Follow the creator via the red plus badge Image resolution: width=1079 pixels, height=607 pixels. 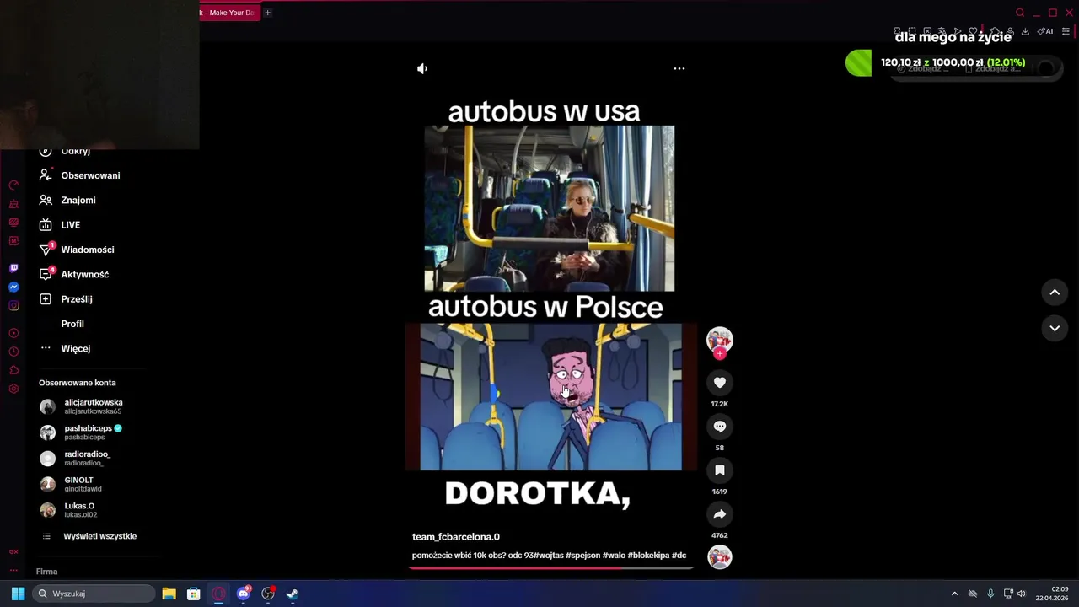[720, 354]
